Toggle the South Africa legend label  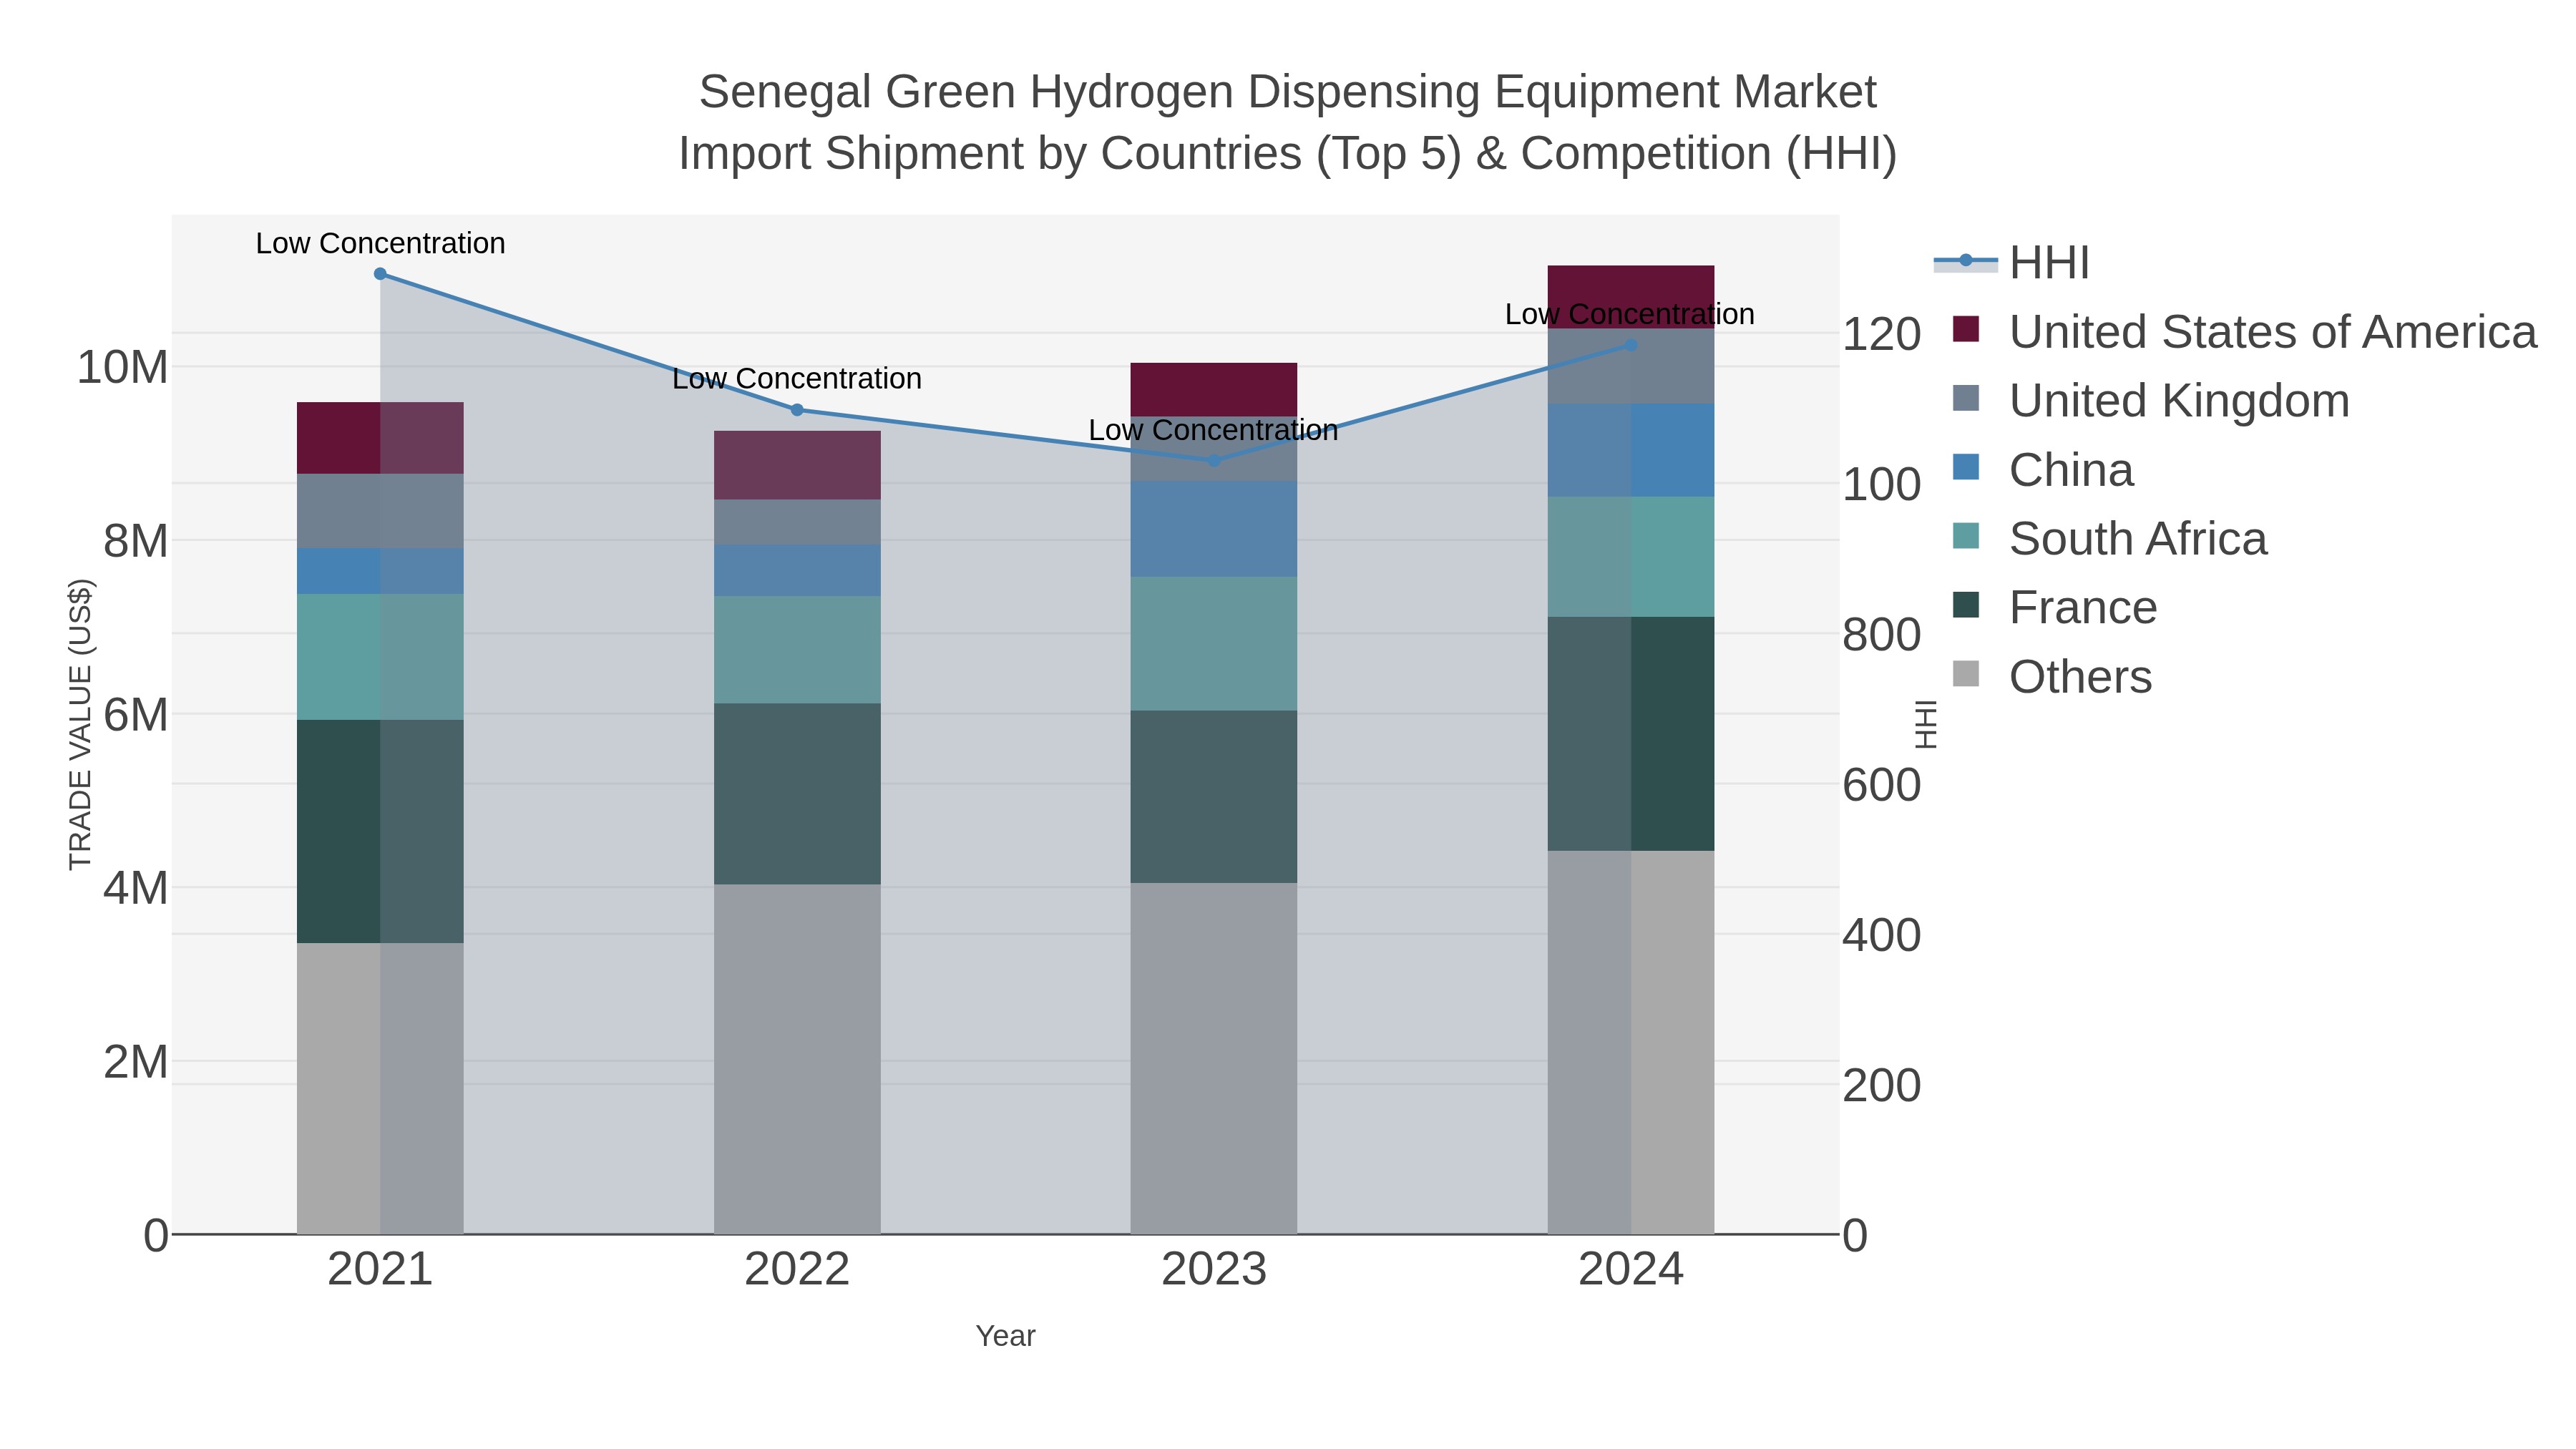point(2138,539)
